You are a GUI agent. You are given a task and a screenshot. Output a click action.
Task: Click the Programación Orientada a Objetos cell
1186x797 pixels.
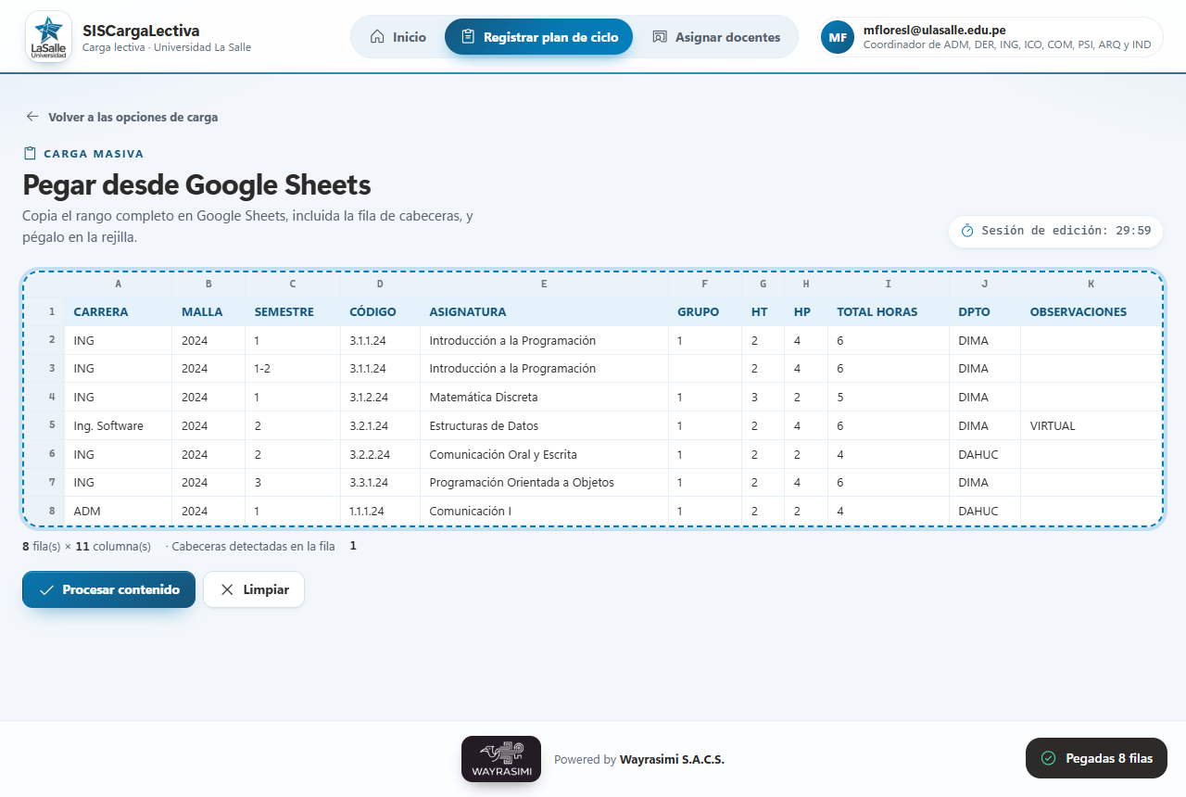544,482
